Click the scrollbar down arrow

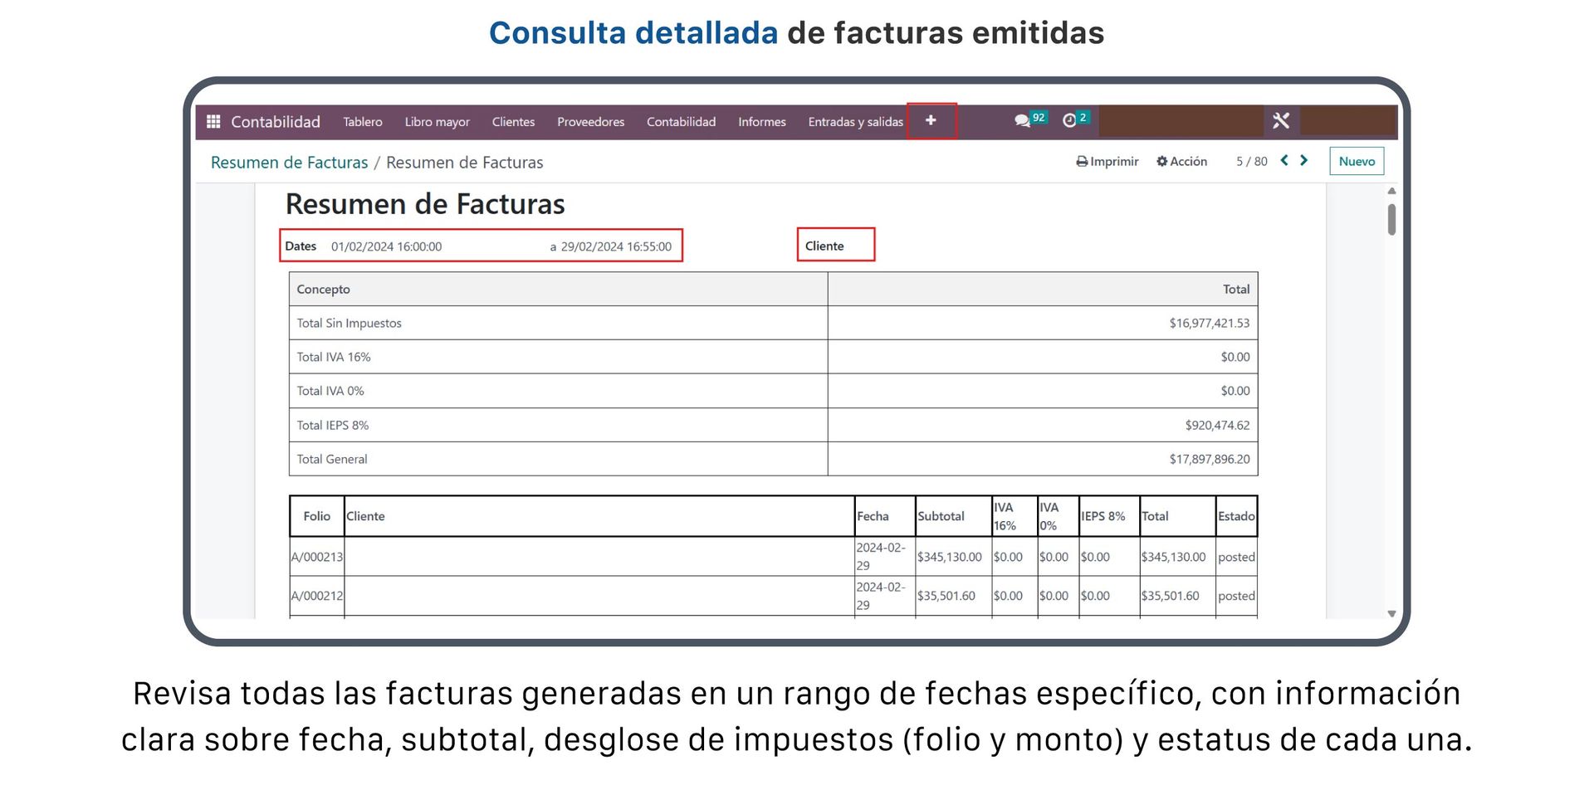click(x=1391, y=613)
